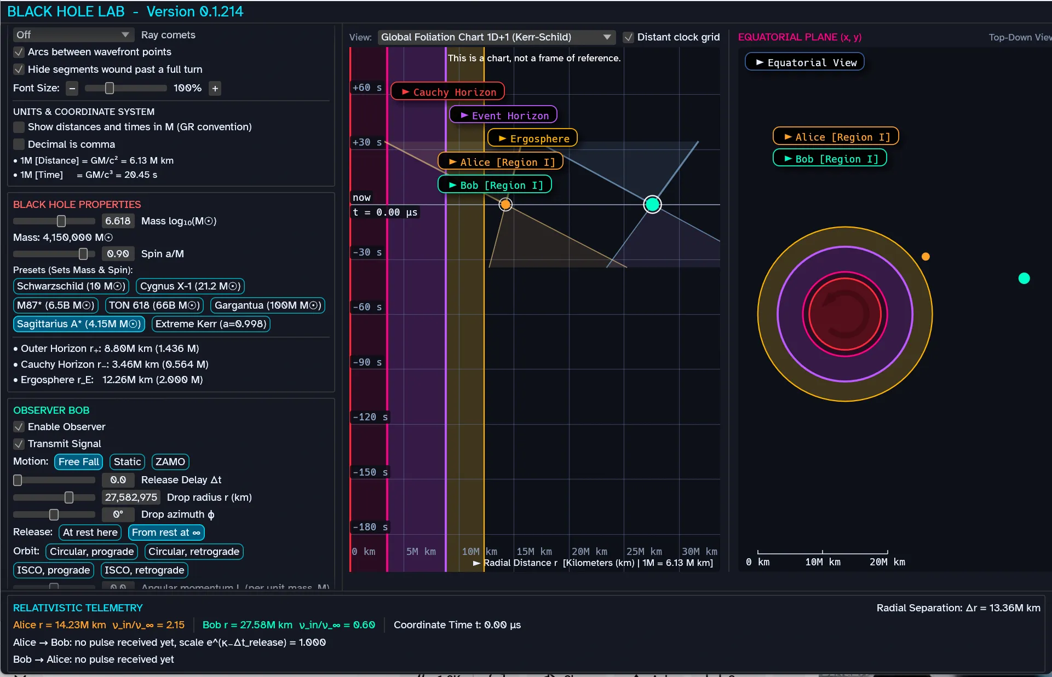Click the Equatorial View label
The image size is (1052, 677).
805,62
